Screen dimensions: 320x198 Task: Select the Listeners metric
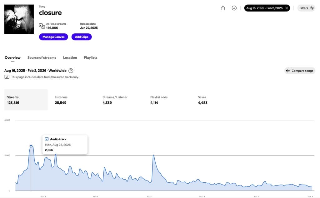61,100
